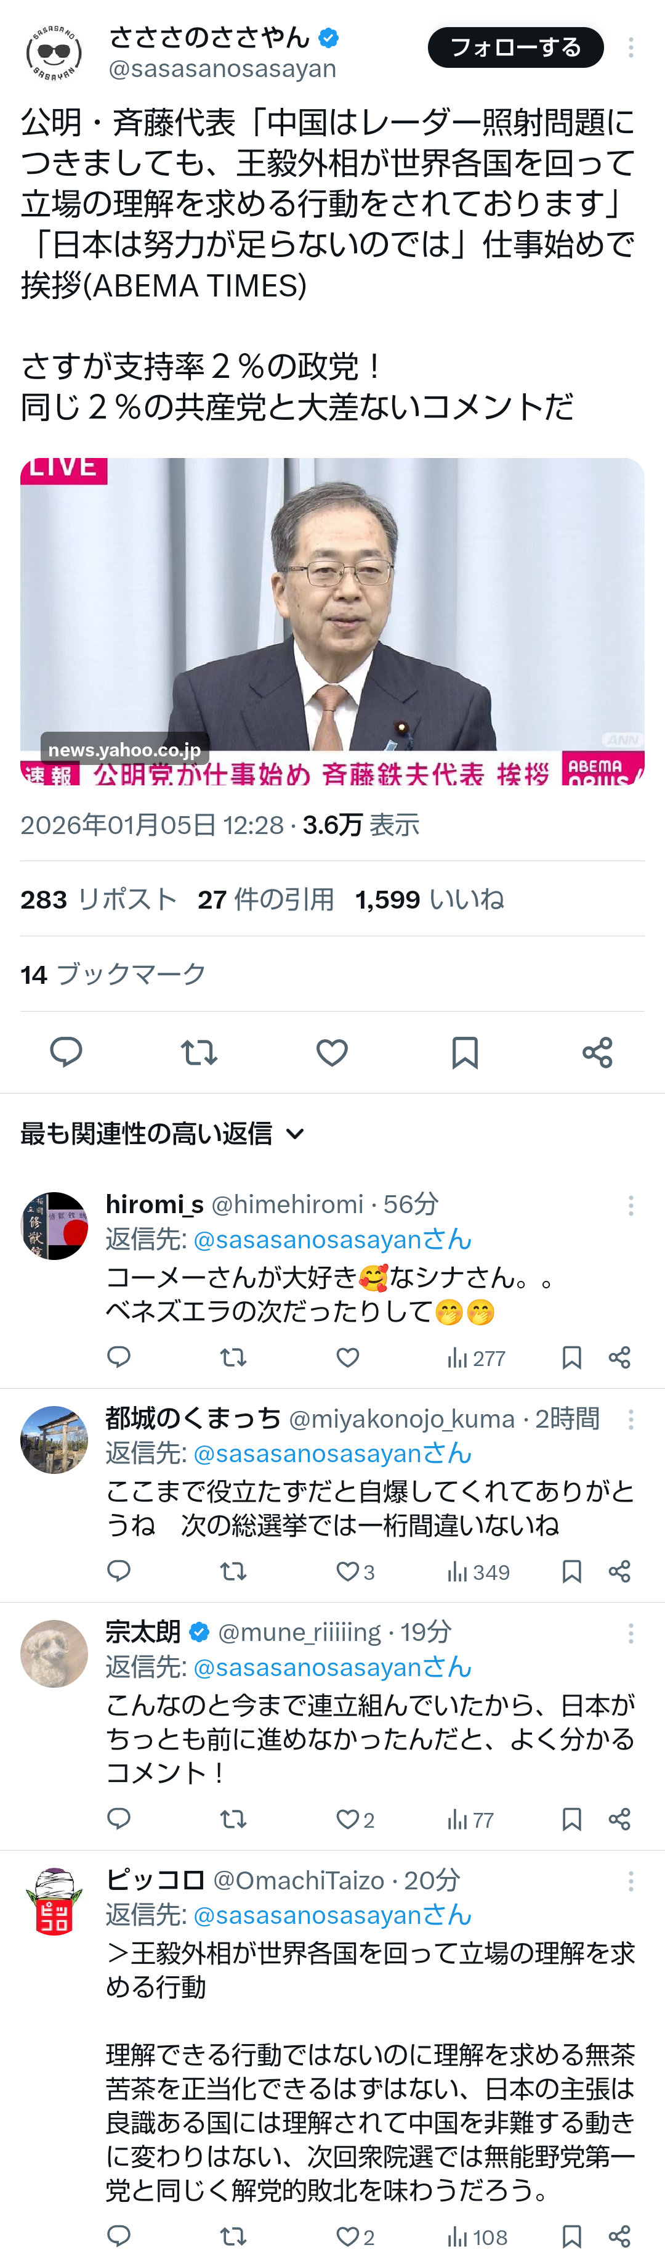Open more options for main post
Screen dimensions: 665x2266
click(x=631, y=48)
